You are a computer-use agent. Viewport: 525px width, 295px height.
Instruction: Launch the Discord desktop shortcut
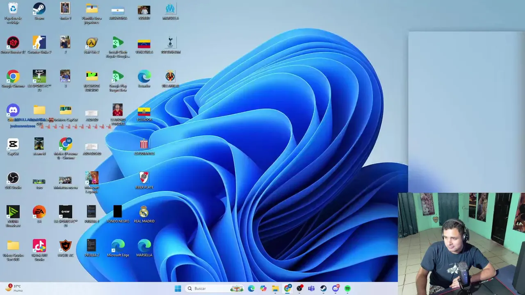(13, 113)
